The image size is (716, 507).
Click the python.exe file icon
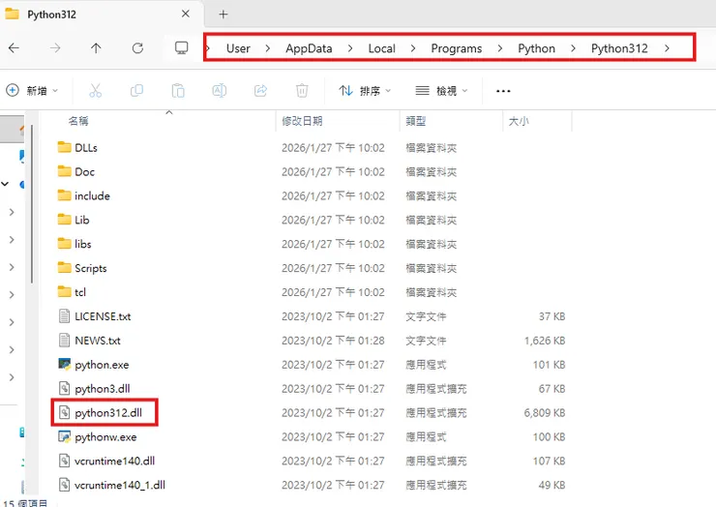pyautogui.click(x=65, y=364)
